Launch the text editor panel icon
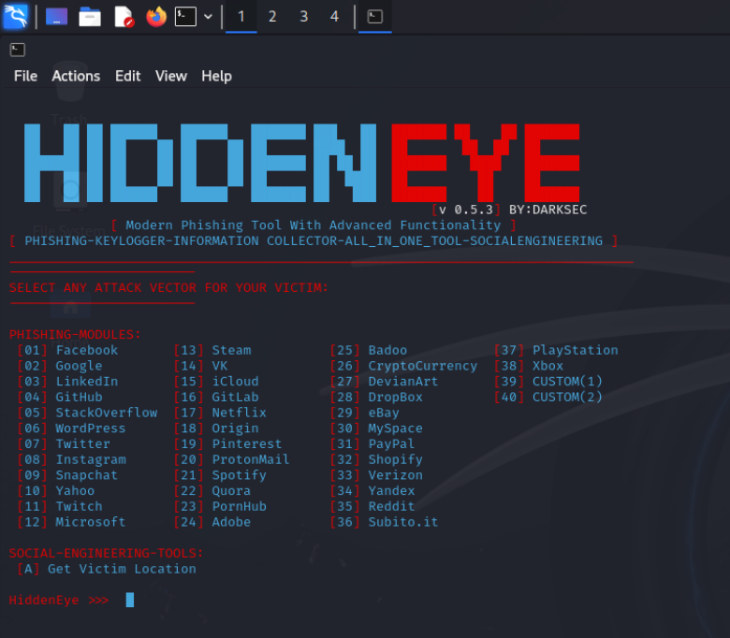Image resolution: width=730 pixels, height=638 pixels. point(124,17)
